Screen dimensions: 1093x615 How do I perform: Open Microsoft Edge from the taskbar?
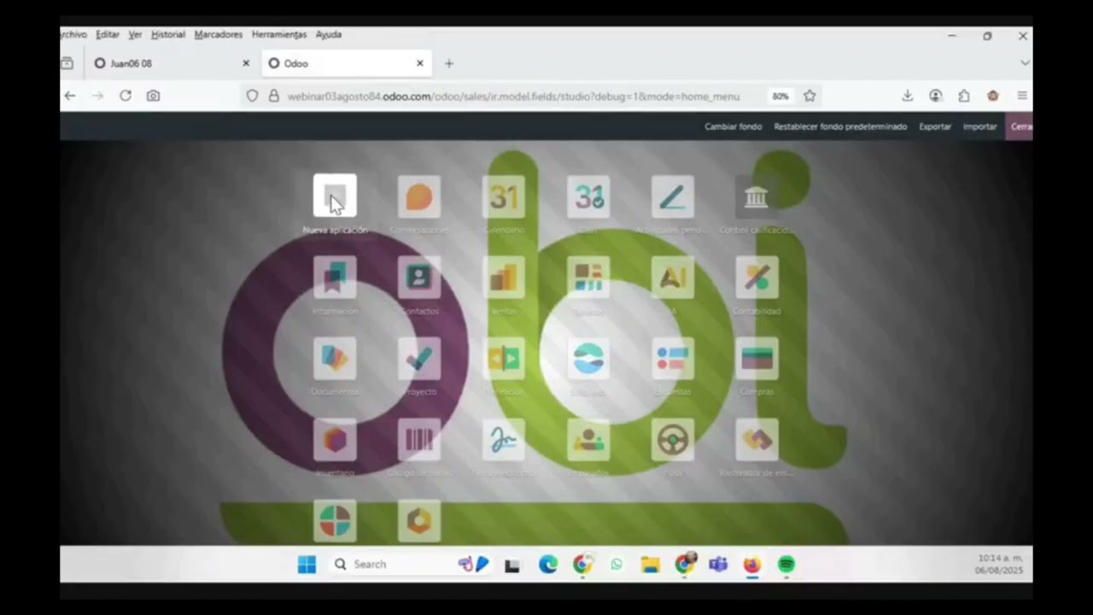point(548,565)
